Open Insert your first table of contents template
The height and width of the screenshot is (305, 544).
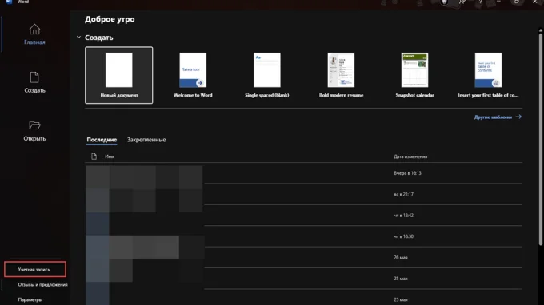[488, 75]
